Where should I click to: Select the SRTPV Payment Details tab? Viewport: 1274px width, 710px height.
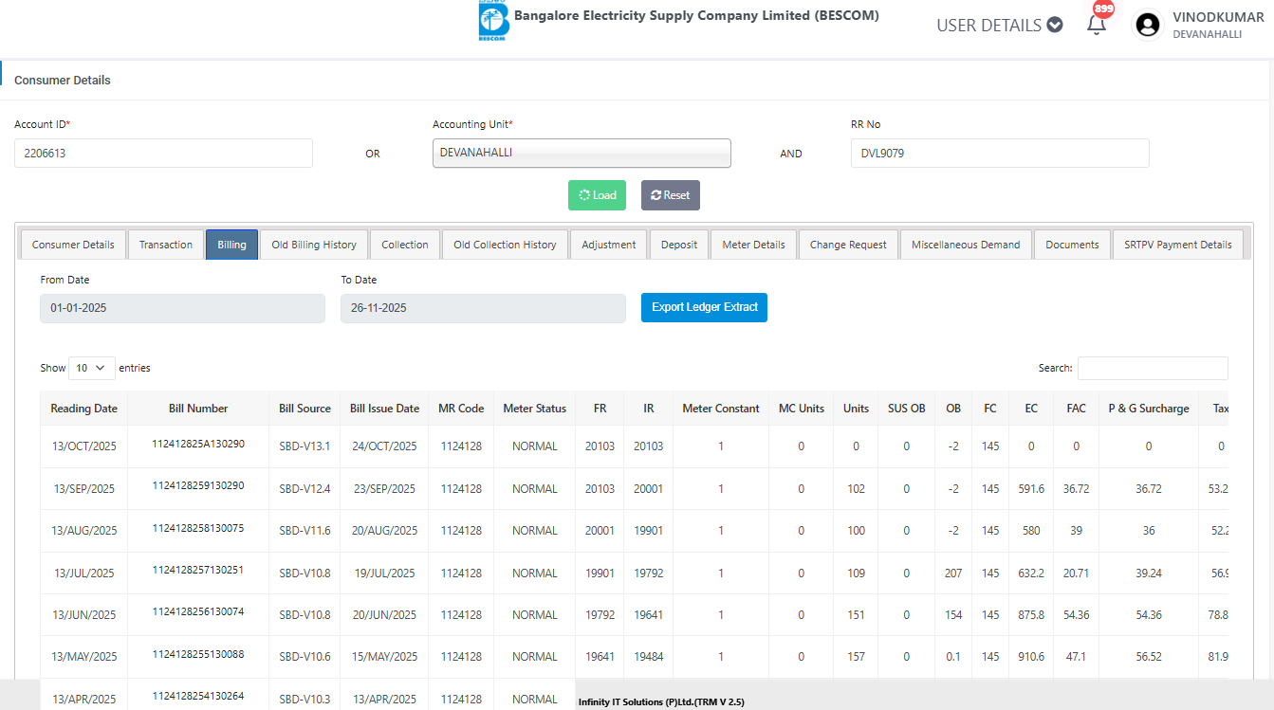click(1177, 245)
